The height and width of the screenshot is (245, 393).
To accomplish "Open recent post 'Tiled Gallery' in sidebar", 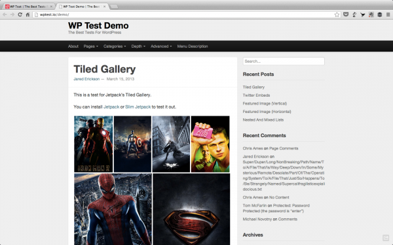I will point(253,88).
